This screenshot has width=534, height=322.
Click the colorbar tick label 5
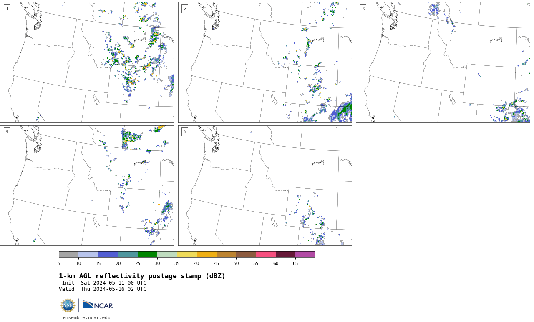pyautogui.click(x=59, y=263)
